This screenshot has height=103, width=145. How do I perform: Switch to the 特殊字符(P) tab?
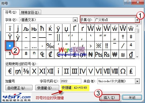[30, 12]
